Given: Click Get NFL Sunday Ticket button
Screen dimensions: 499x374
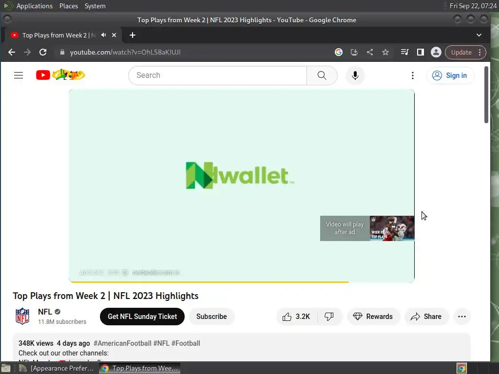Looking at the screenshot, I should pos(142,317).
